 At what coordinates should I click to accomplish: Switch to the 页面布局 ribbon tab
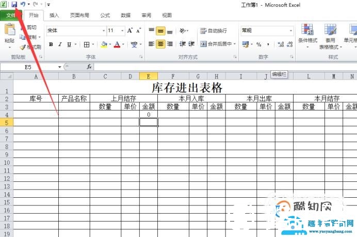coord(79,15)
